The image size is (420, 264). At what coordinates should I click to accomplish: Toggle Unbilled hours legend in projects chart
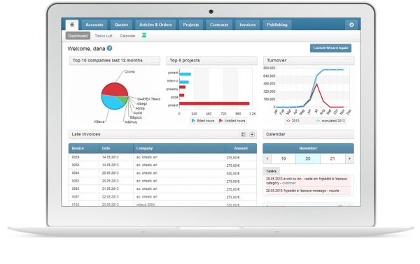232,121
